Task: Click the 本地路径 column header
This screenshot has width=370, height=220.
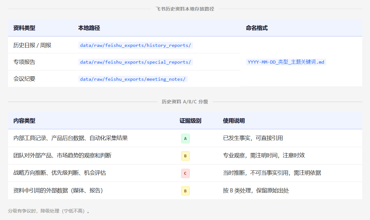Action: 89,28
